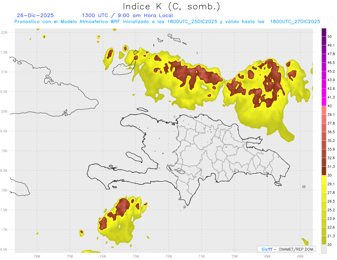Click the legend value "37.8"
The width and height of the screenshot is (337, 260).
point(331,123)
